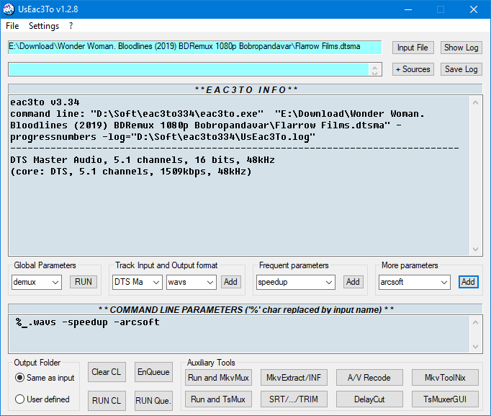Launch the MkvToolNix auxiliary tool
491x416 pixels.
(445, 378)
